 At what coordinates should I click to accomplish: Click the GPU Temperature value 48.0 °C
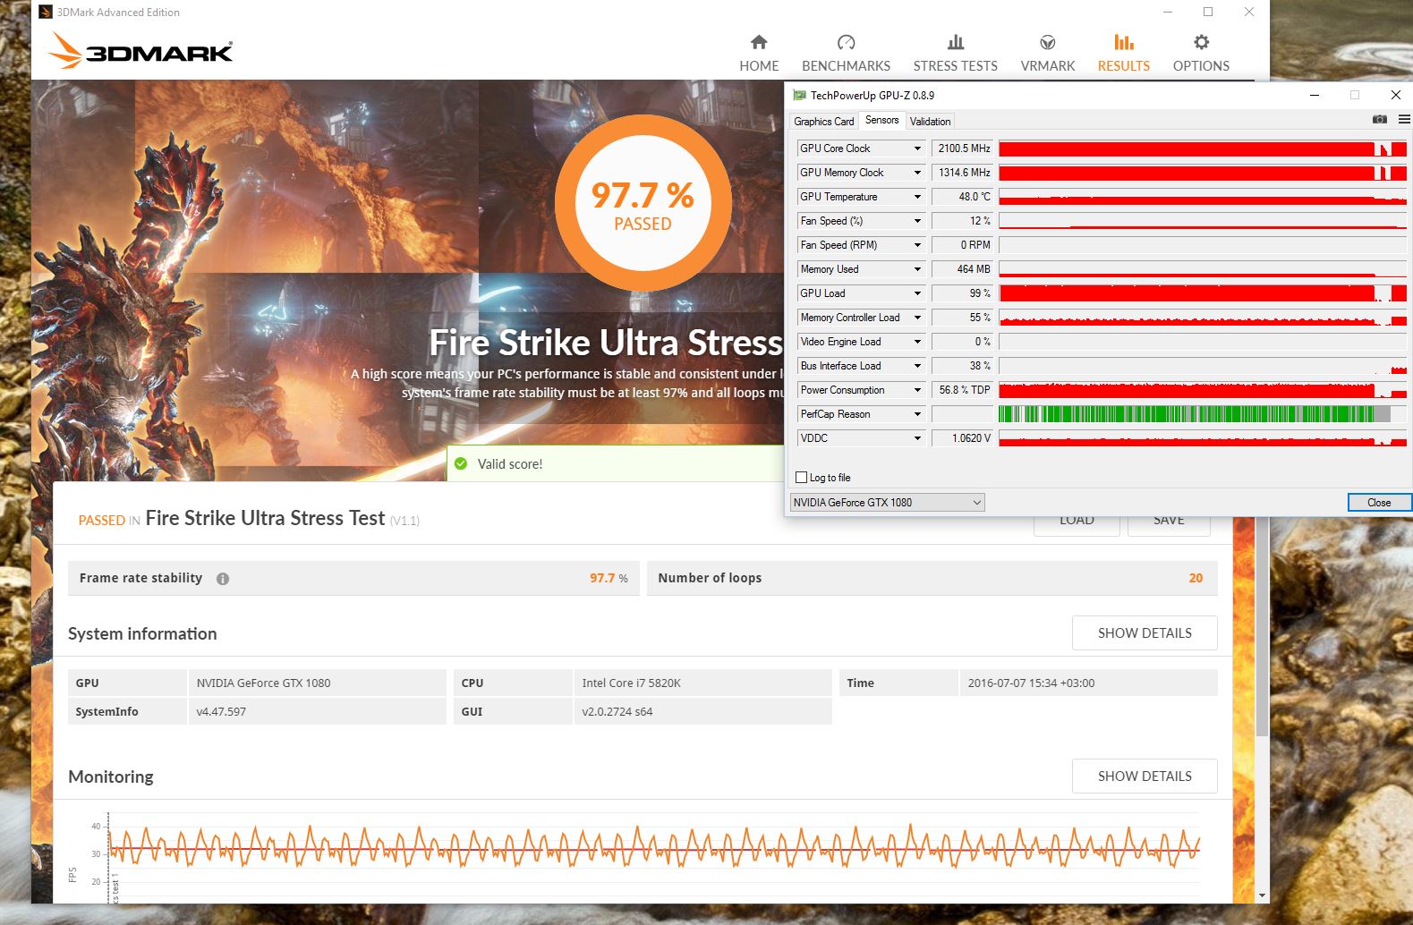pyautogui.click(x=963, y=197)
